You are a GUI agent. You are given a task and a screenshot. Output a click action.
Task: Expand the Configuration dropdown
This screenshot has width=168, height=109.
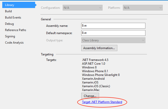coord(82,8)
